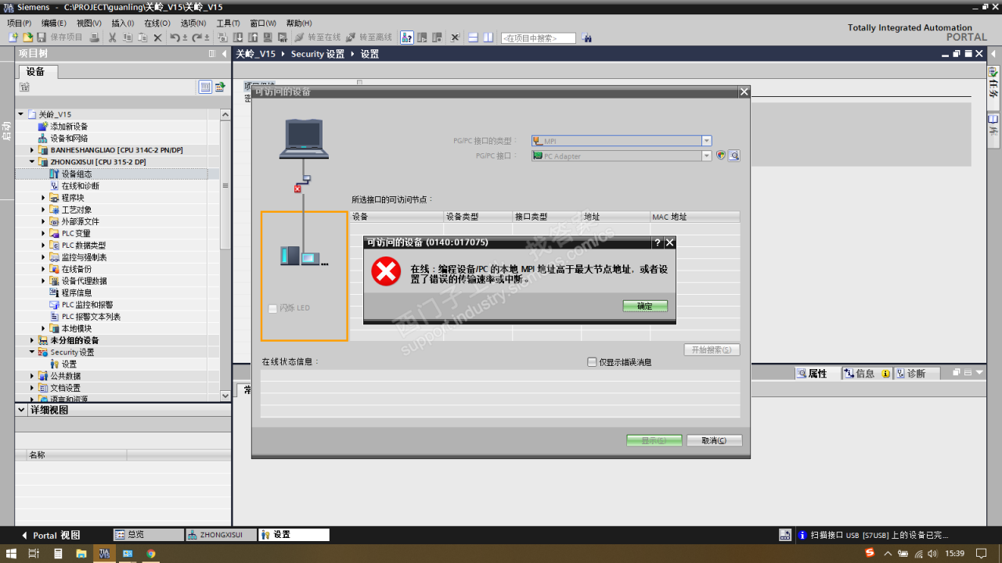Open the 工具(T) menu
The width and height of the screenshot is (1002, 563).
point(228,23)
